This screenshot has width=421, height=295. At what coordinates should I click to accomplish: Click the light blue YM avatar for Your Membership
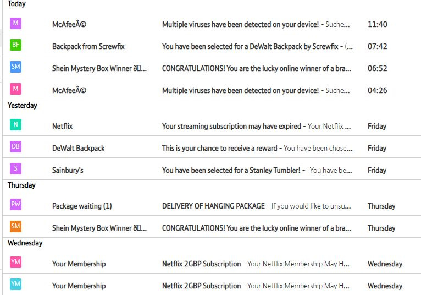point(15,284)
